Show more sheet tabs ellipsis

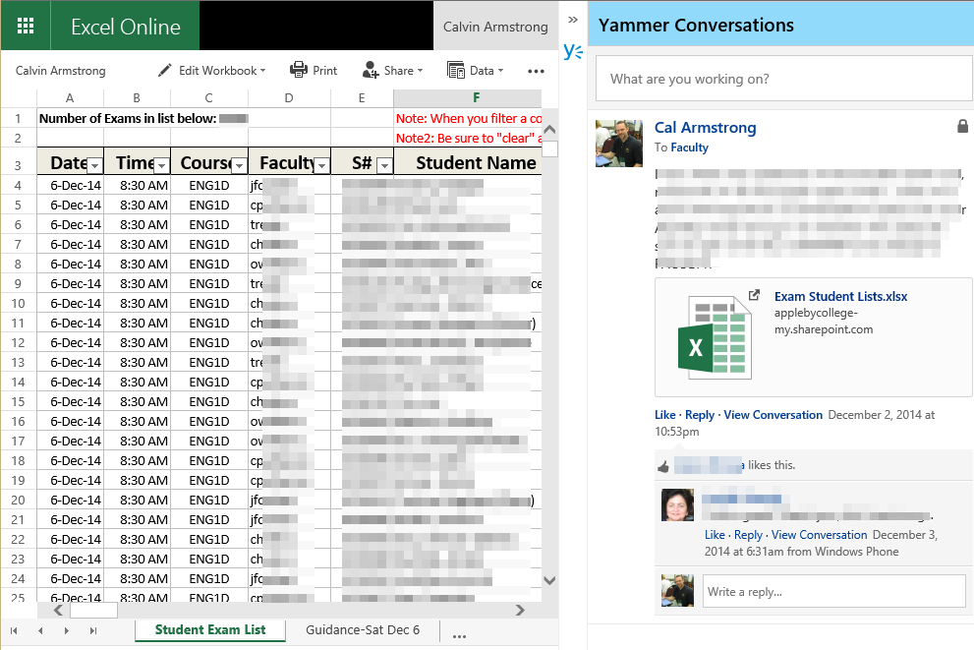tap(460, 636)
